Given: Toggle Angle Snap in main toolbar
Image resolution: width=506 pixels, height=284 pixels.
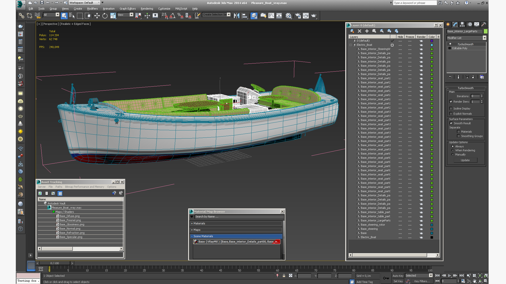Looking at the screenshot, I should coord(173,16).
